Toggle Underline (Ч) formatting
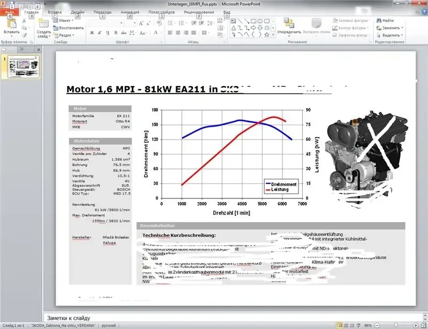 (x=108, y=33)
